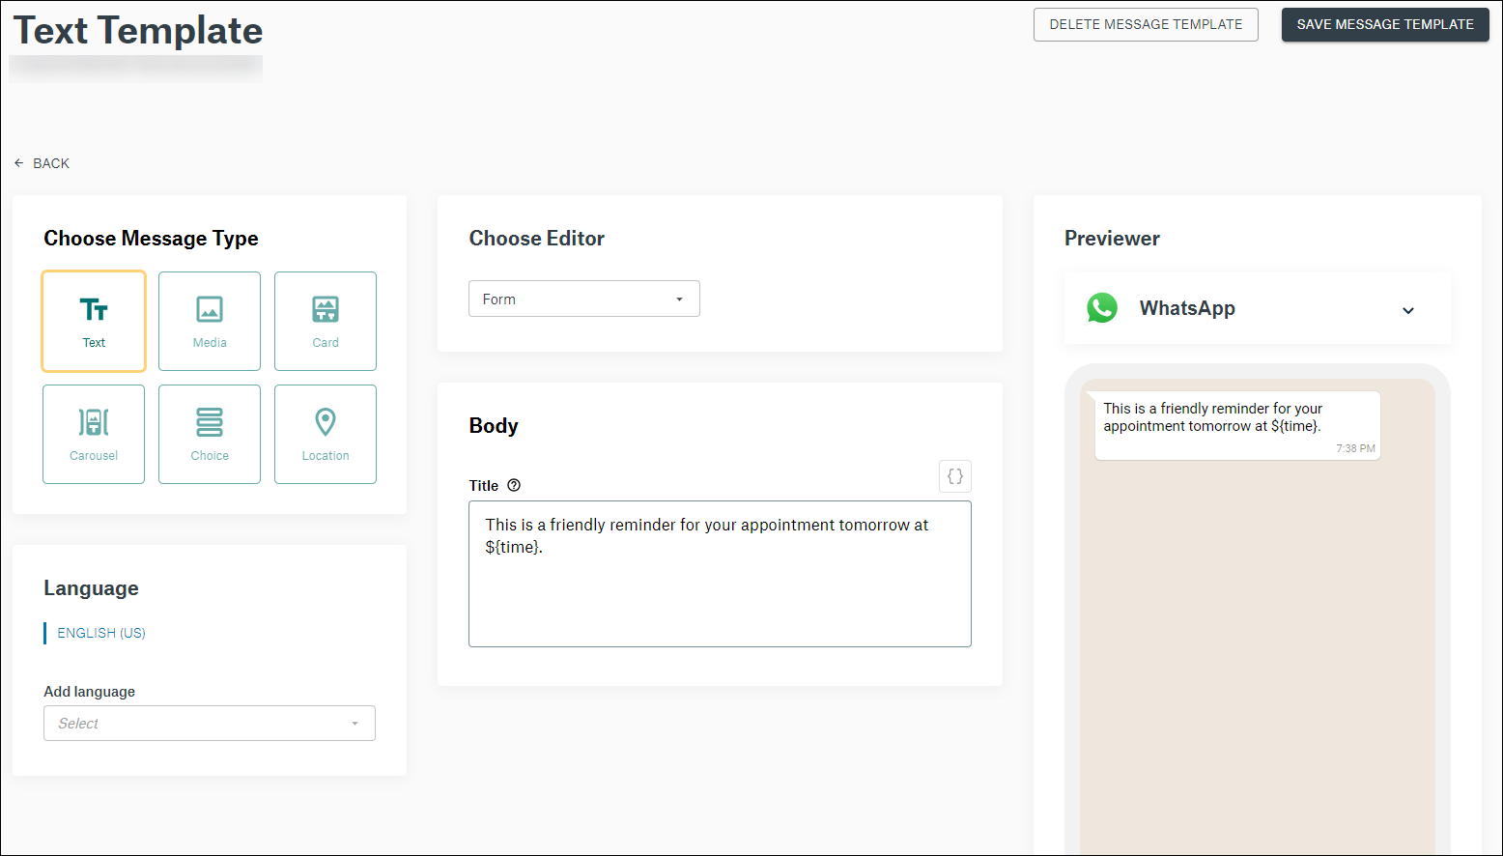
Task: Click the WhatsApp logo in the Previewer
Action: 1102,307
